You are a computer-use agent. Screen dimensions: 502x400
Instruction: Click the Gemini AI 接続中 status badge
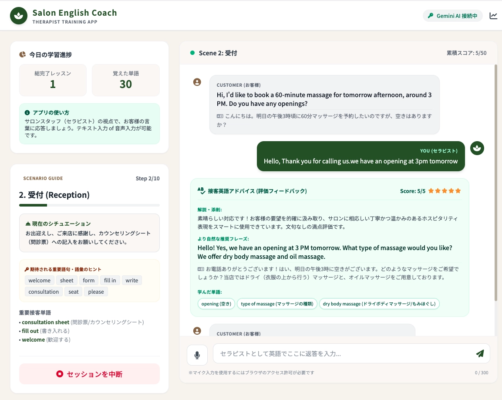point(453,16)
